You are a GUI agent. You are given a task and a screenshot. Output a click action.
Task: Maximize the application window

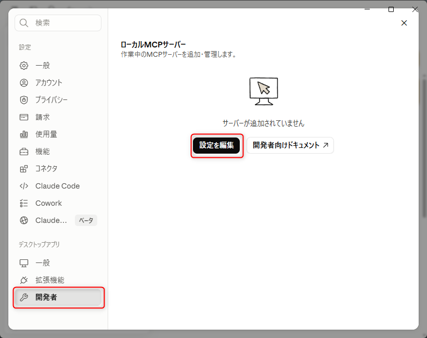pos(391,9)
